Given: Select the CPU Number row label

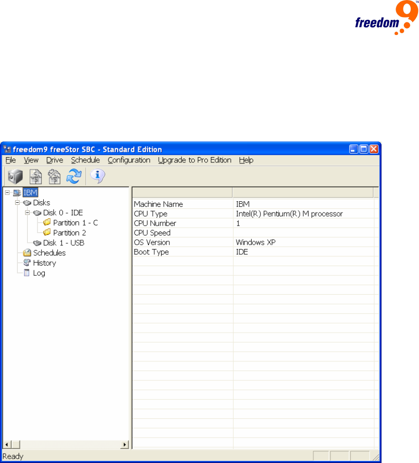Looking at the screenshot, I should point(155,223).
